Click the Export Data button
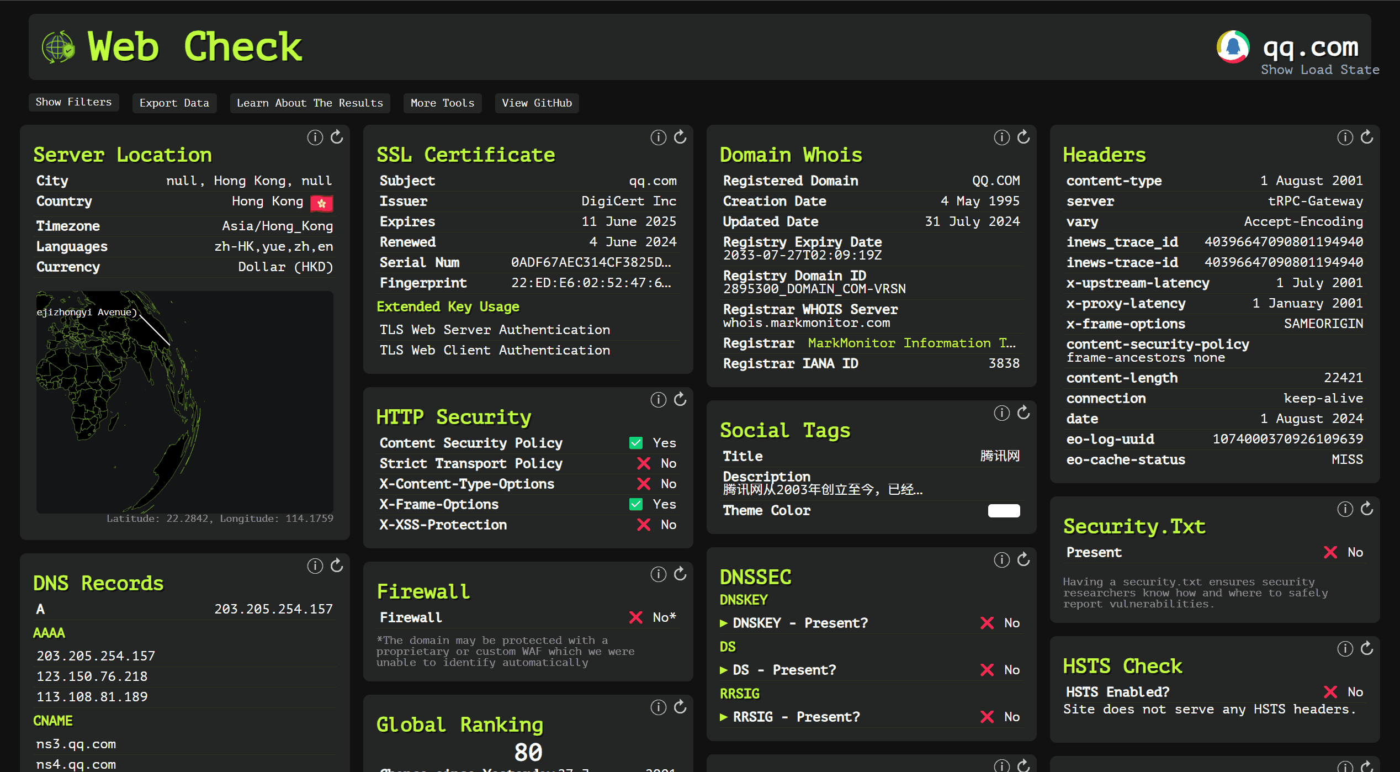The height and width of the screenshot is (772, 1400). [174, 103]
